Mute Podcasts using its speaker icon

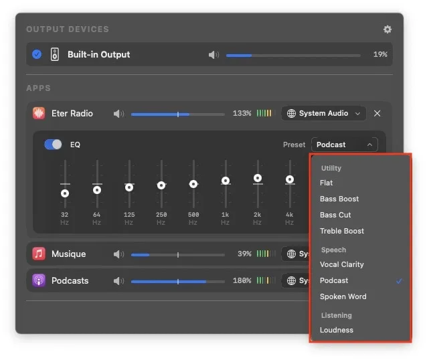tap(118, 281)
